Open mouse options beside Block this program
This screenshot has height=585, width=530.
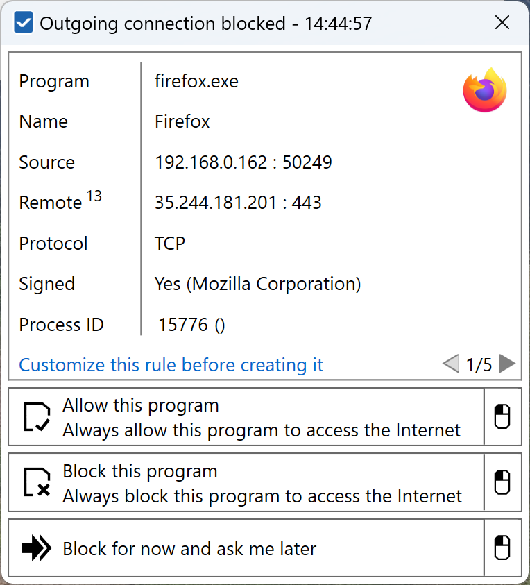502,482
